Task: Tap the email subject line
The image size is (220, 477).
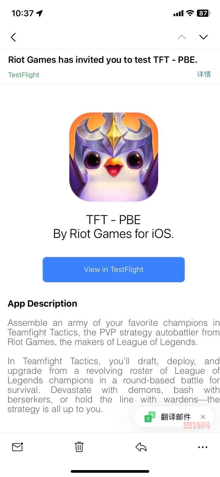Action: pos(103,60)
